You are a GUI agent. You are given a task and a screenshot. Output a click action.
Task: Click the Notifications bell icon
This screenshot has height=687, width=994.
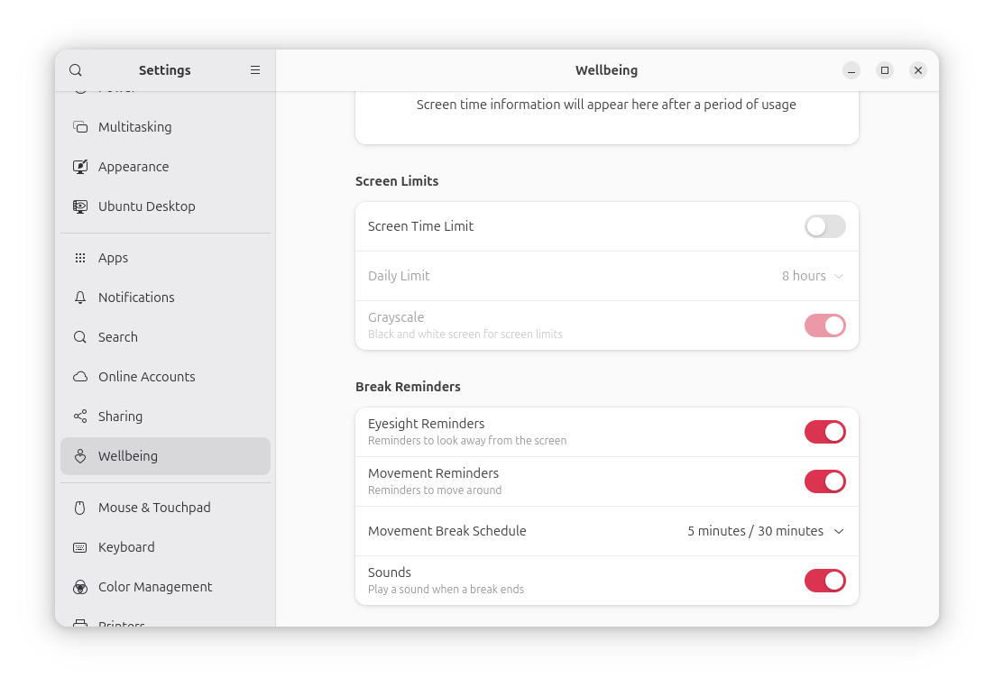click(x=80, y=298)
